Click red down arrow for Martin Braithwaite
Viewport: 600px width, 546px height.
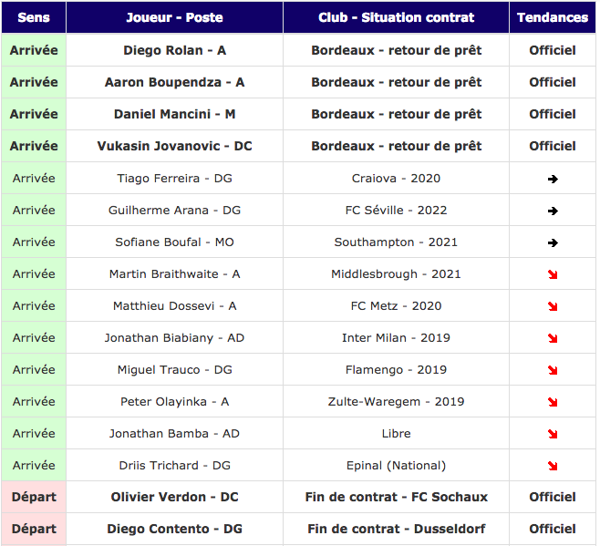[553, 274]
